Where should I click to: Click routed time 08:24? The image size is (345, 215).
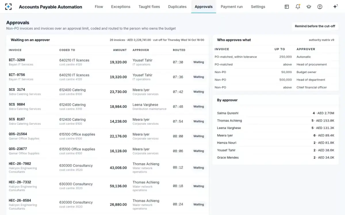(x=178, y=205)
